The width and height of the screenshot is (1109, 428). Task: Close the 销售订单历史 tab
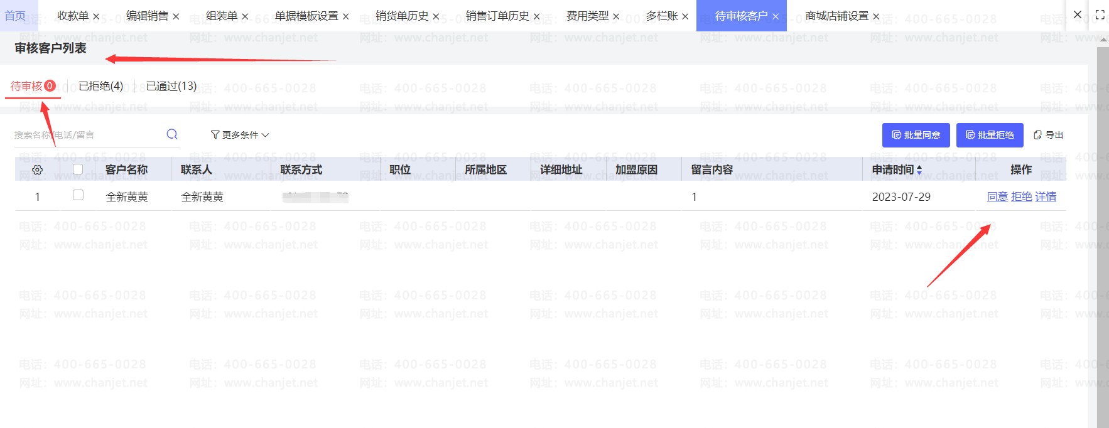pos(536,16)
